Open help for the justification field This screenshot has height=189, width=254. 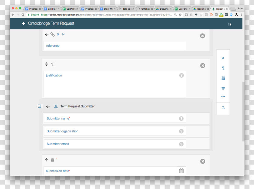(x=181, y=75)
